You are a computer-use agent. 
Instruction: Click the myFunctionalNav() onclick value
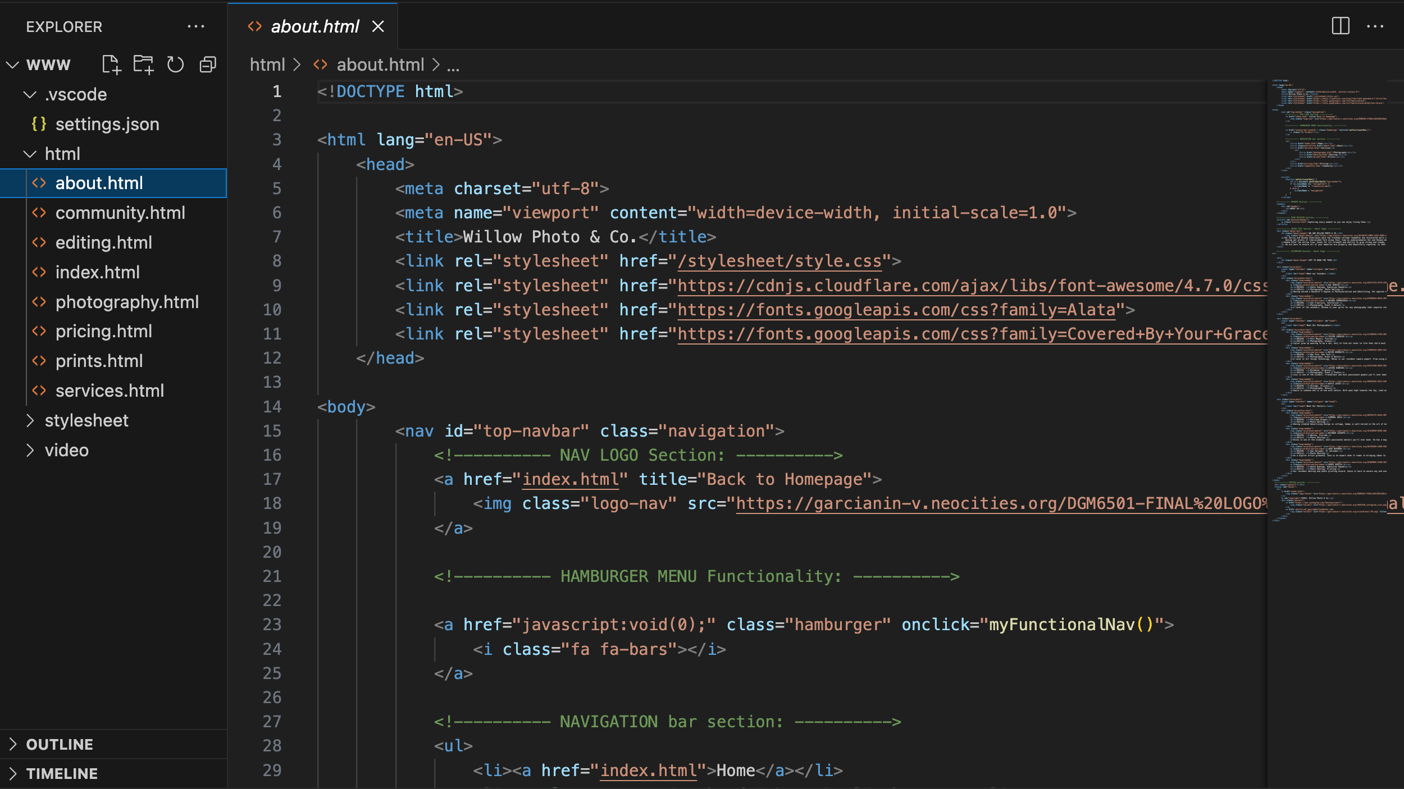click(1071, 625)
